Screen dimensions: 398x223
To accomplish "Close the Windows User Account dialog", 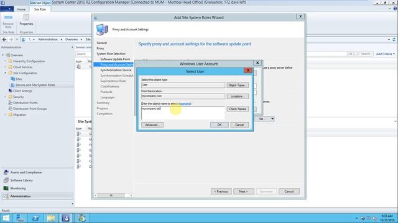I will pos(257,63).
